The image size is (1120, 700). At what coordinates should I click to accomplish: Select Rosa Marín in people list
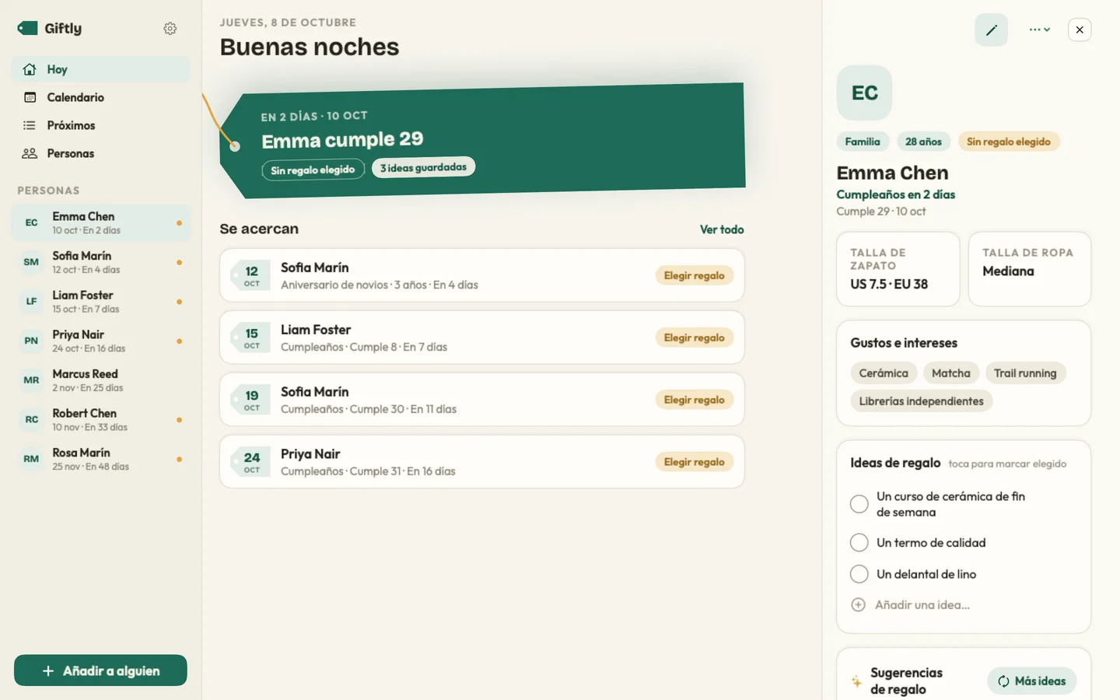click(x=100, y=459)
